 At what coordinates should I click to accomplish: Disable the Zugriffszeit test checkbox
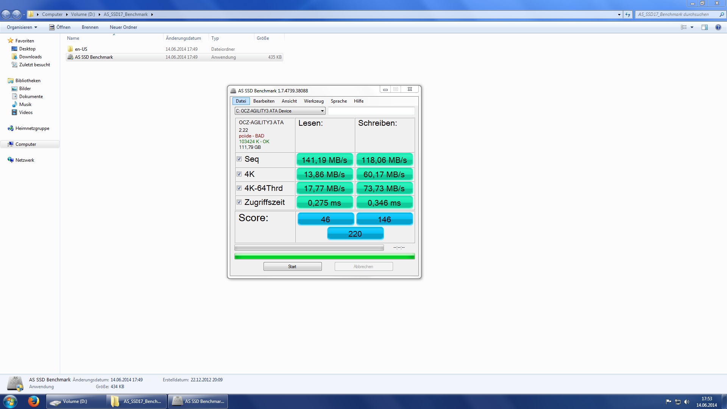[x=239, y=202]
